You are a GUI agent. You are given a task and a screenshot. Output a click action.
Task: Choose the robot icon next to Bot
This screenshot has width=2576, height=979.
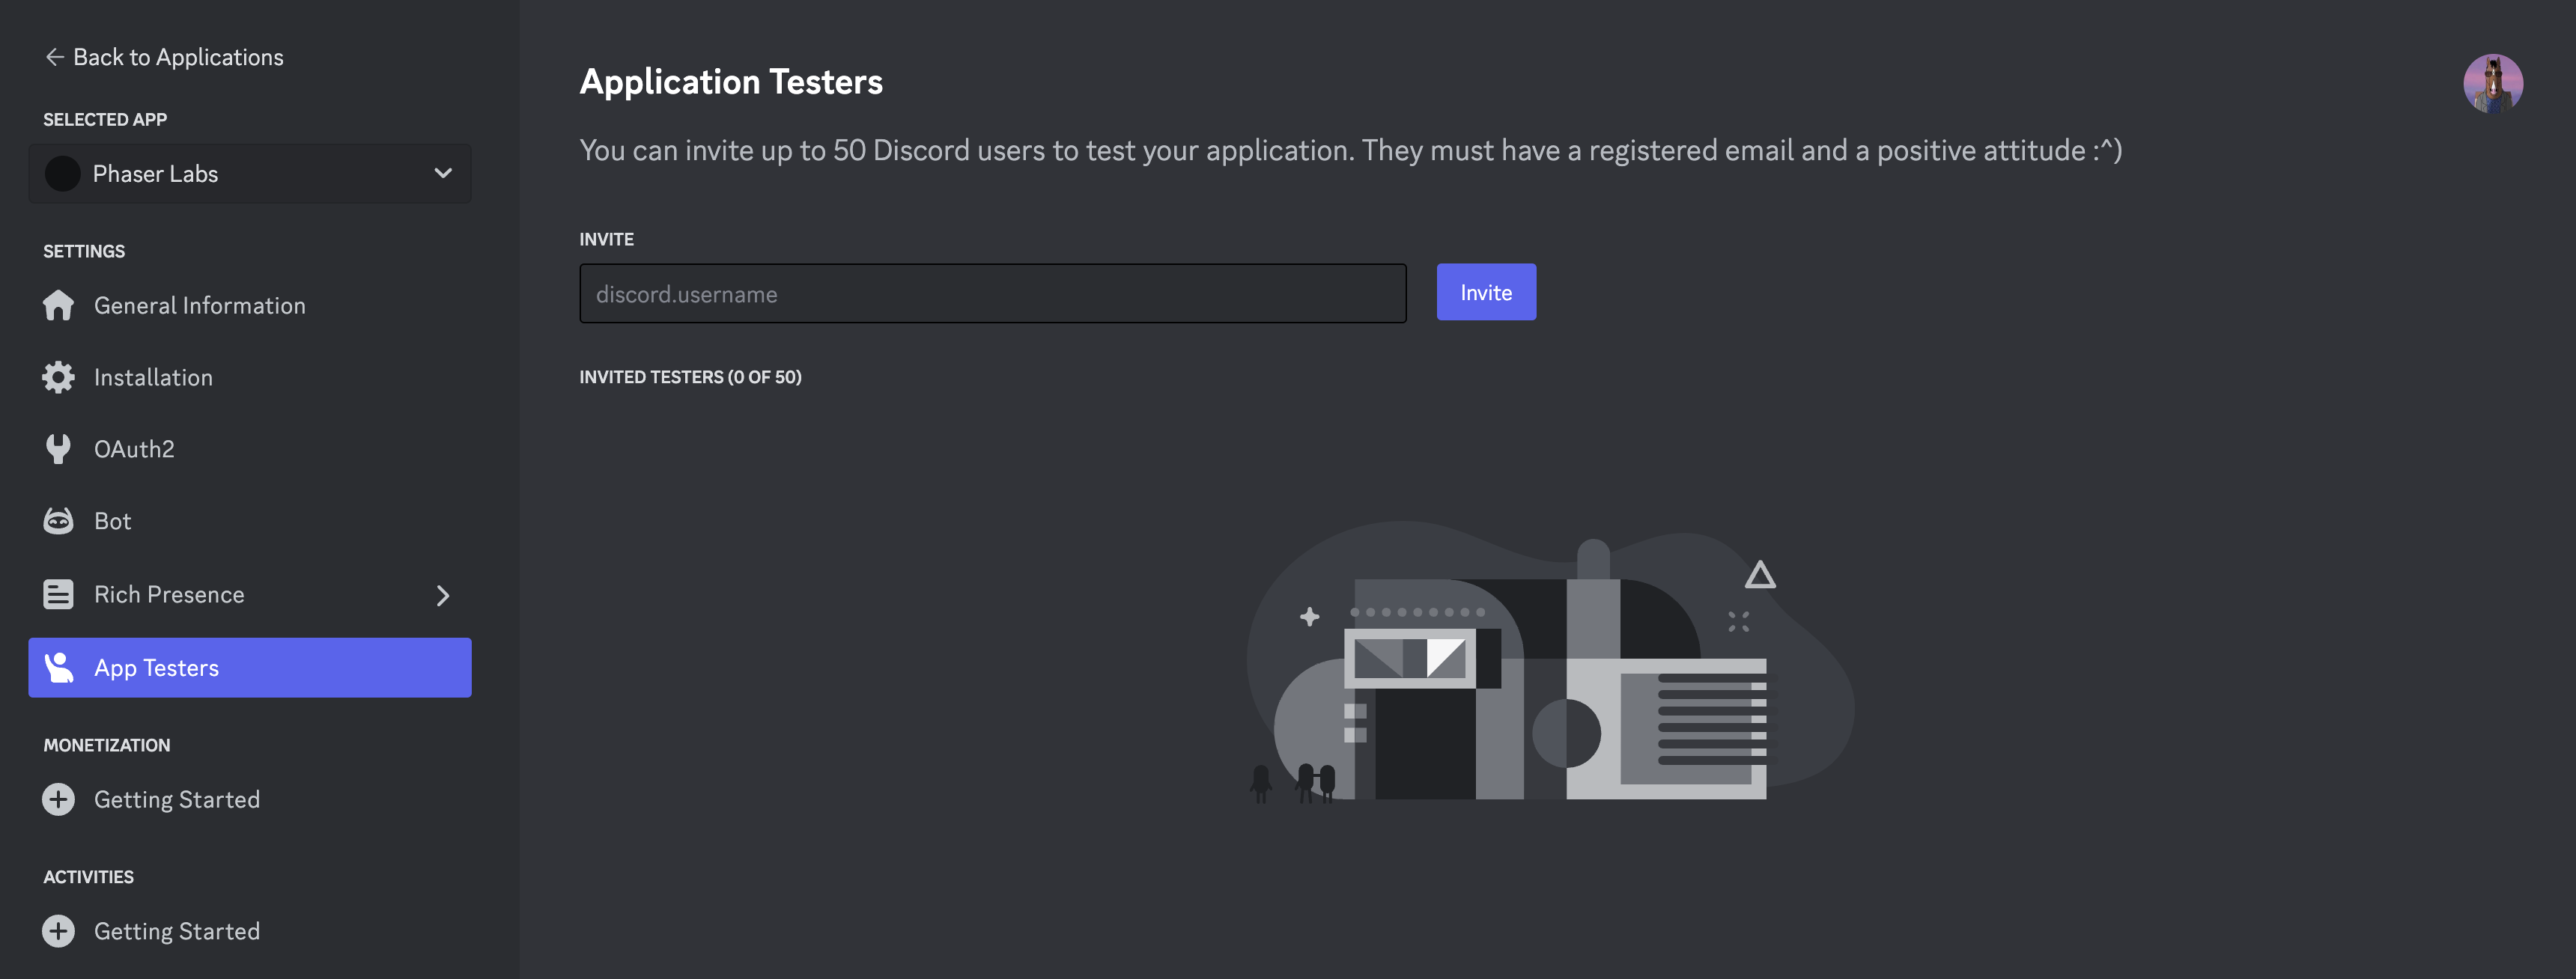tap(58, 521)
